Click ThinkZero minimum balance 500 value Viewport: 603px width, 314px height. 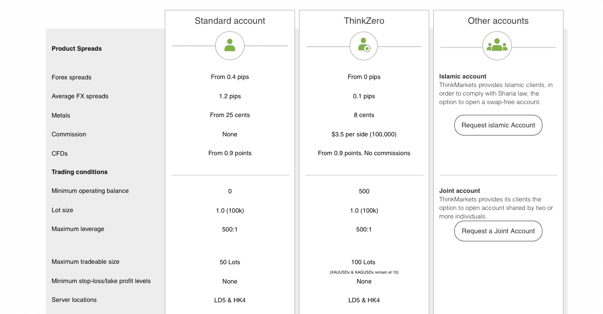(x=364, y=191)
